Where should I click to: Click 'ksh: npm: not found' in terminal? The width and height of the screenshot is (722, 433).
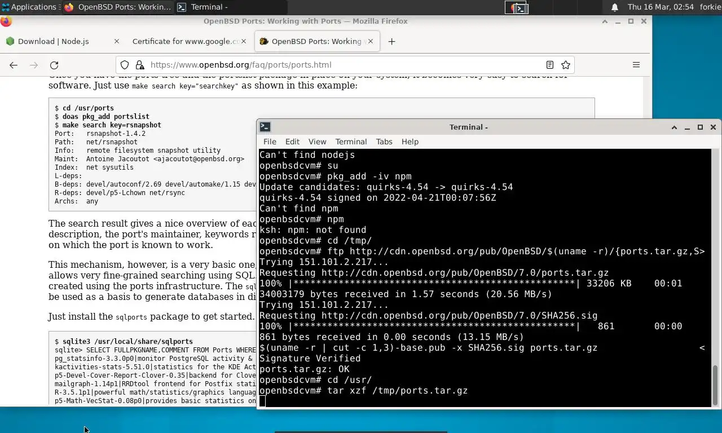pyautogui.click(x=312, y=230)
